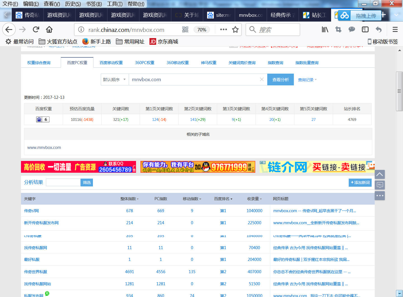Screen dimensions: 403x297
Task: Open the 70% zoom level indicator
Action: pyautogui.click(x=202, y=30)
